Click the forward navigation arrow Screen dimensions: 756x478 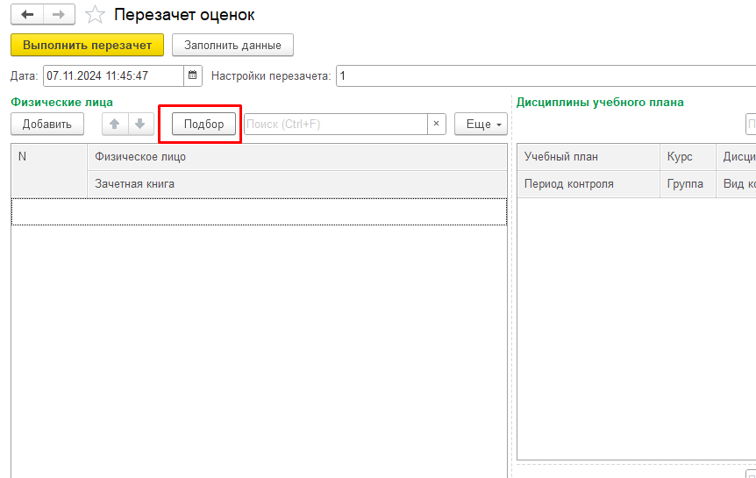(59, 15)
